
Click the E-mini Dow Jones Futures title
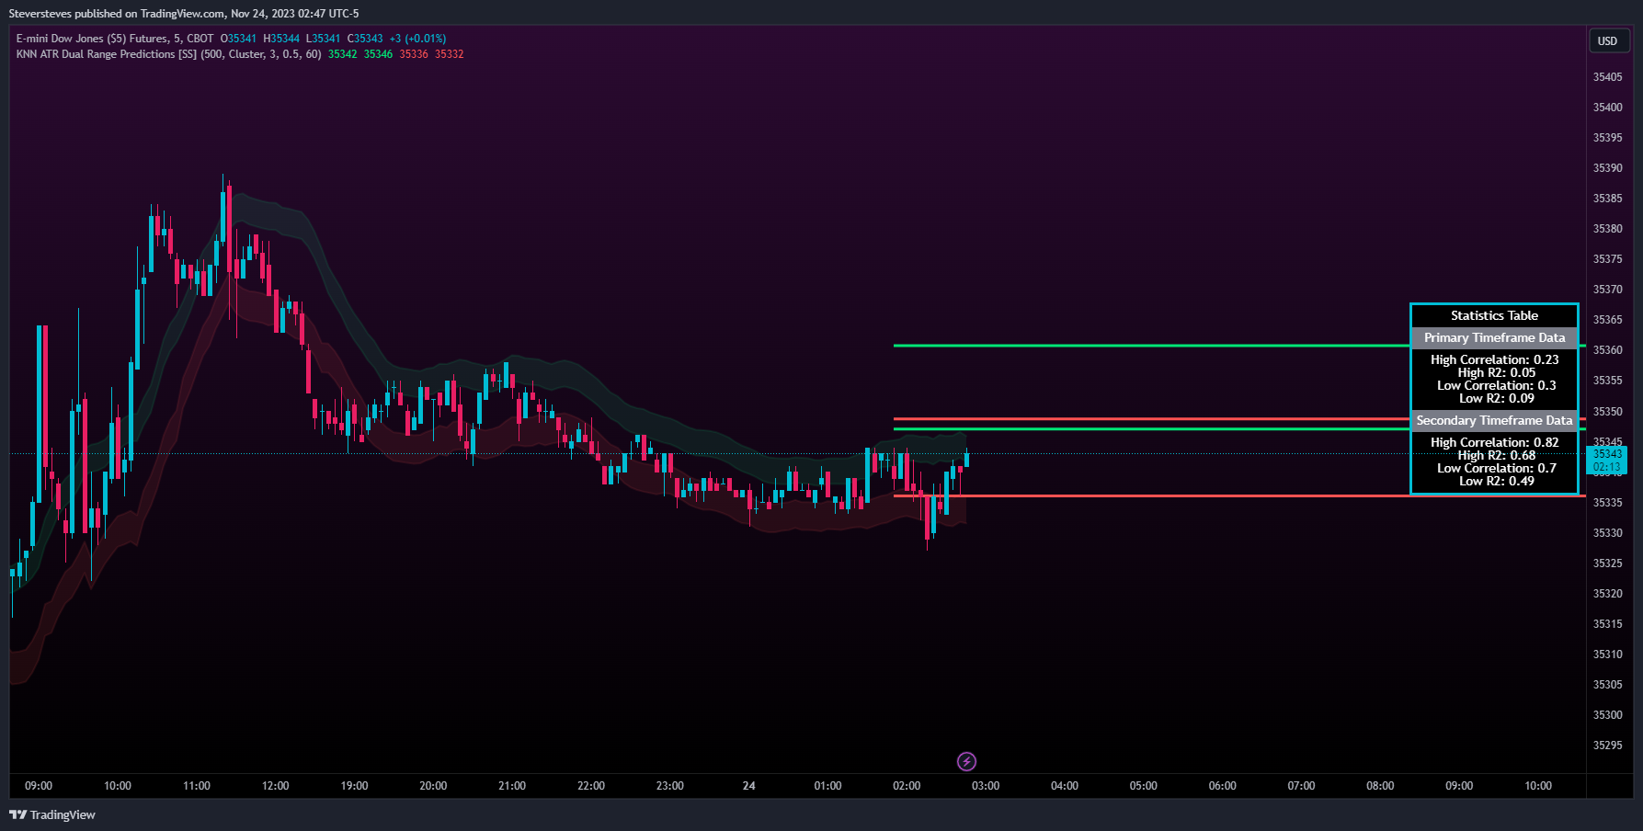pos(115,39)
